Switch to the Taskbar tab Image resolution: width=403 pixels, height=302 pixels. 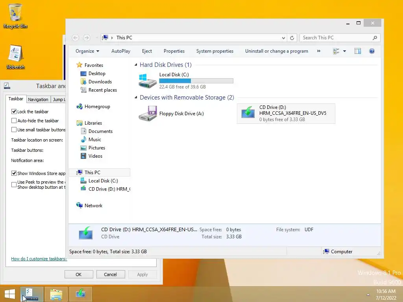point(16,99)
